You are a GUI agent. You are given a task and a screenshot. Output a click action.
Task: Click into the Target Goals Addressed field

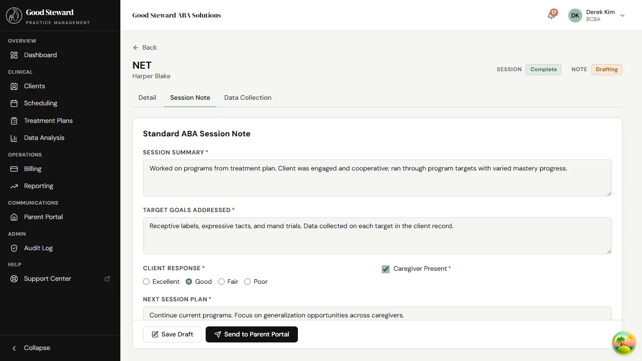pyautogui.click(x=377, y=236)
